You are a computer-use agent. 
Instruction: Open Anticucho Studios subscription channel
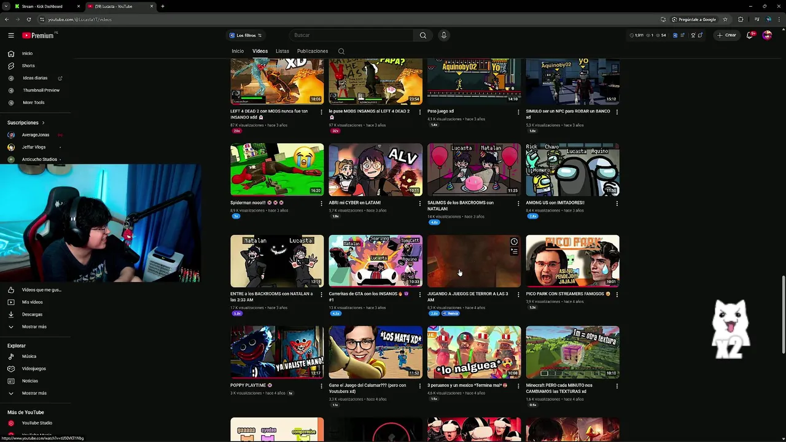(x=39, y=160)
